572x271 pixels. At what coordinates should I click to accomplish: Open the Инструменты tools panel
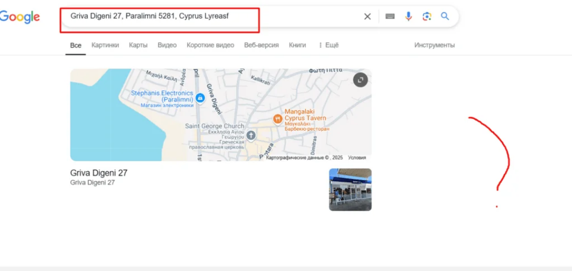pos(434,45)
